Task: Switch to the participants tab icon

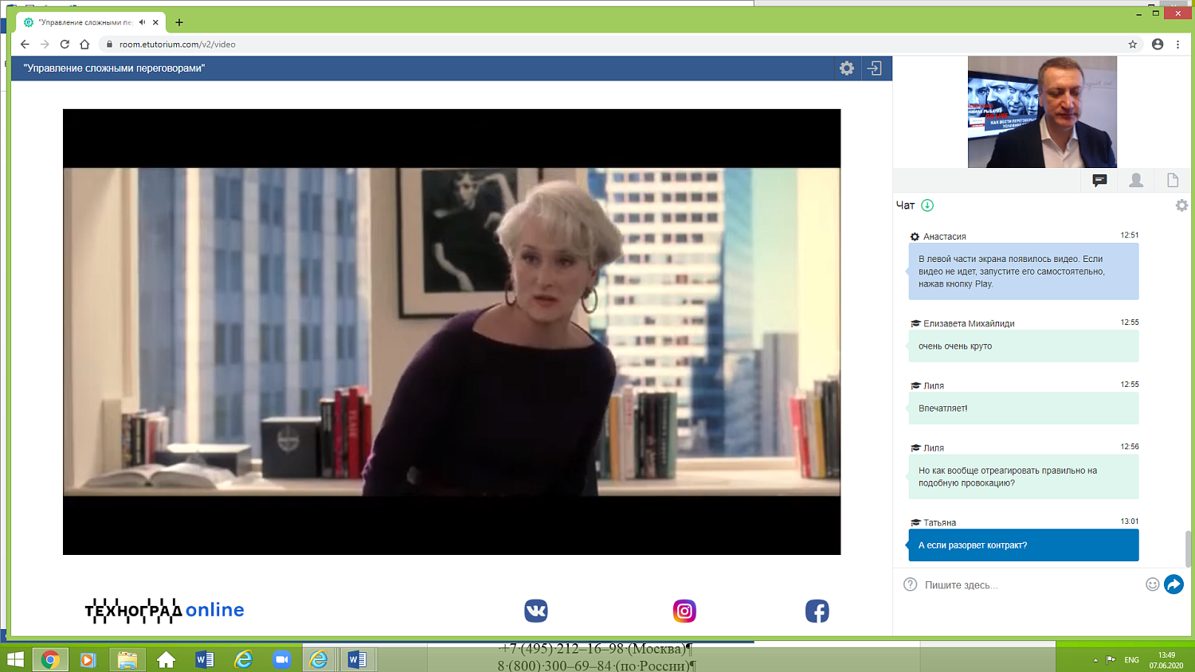Action: point(1136,180)
